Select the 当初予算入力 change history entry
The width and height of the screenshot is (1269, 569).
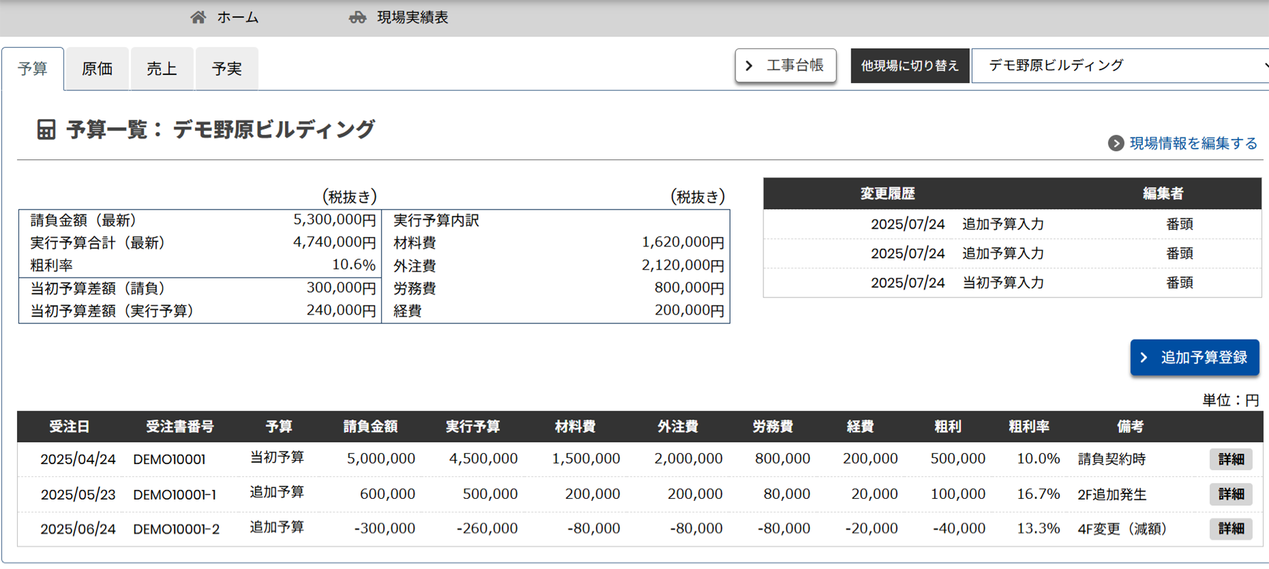click(x=1003, y=283)
